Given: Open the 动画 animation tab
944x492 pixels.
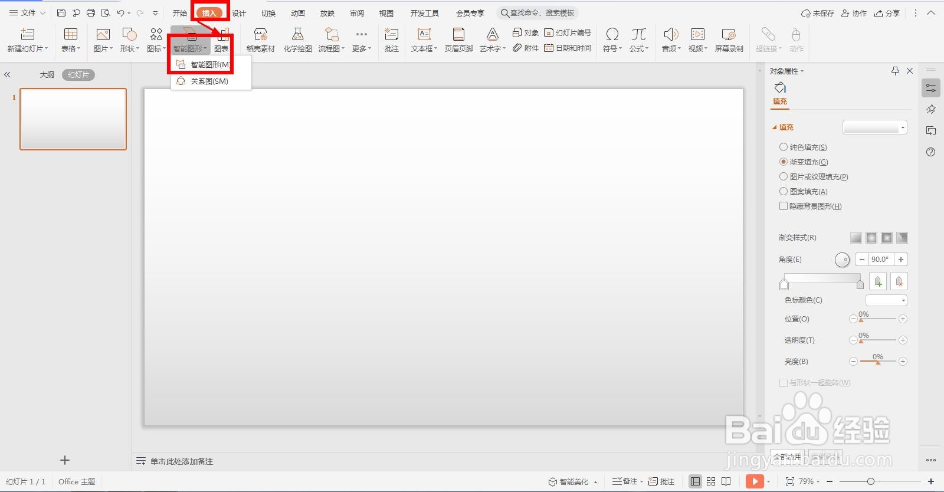Looking at the screenshot, I should [x=298, y=13].
